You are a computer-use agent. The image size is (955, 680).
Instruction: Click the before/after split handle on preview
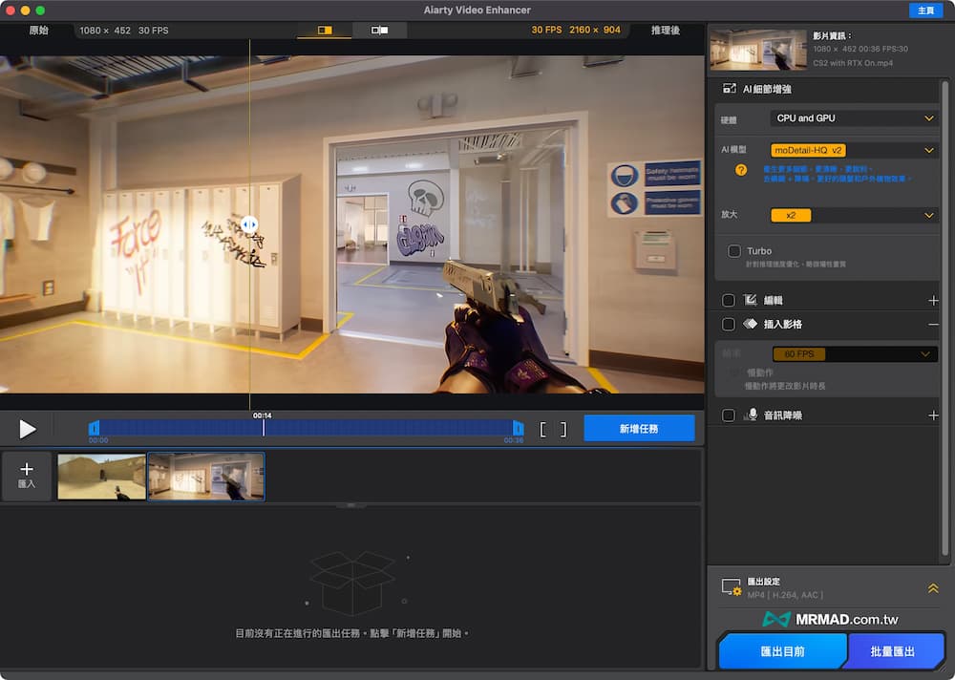(x=248, y=224)
